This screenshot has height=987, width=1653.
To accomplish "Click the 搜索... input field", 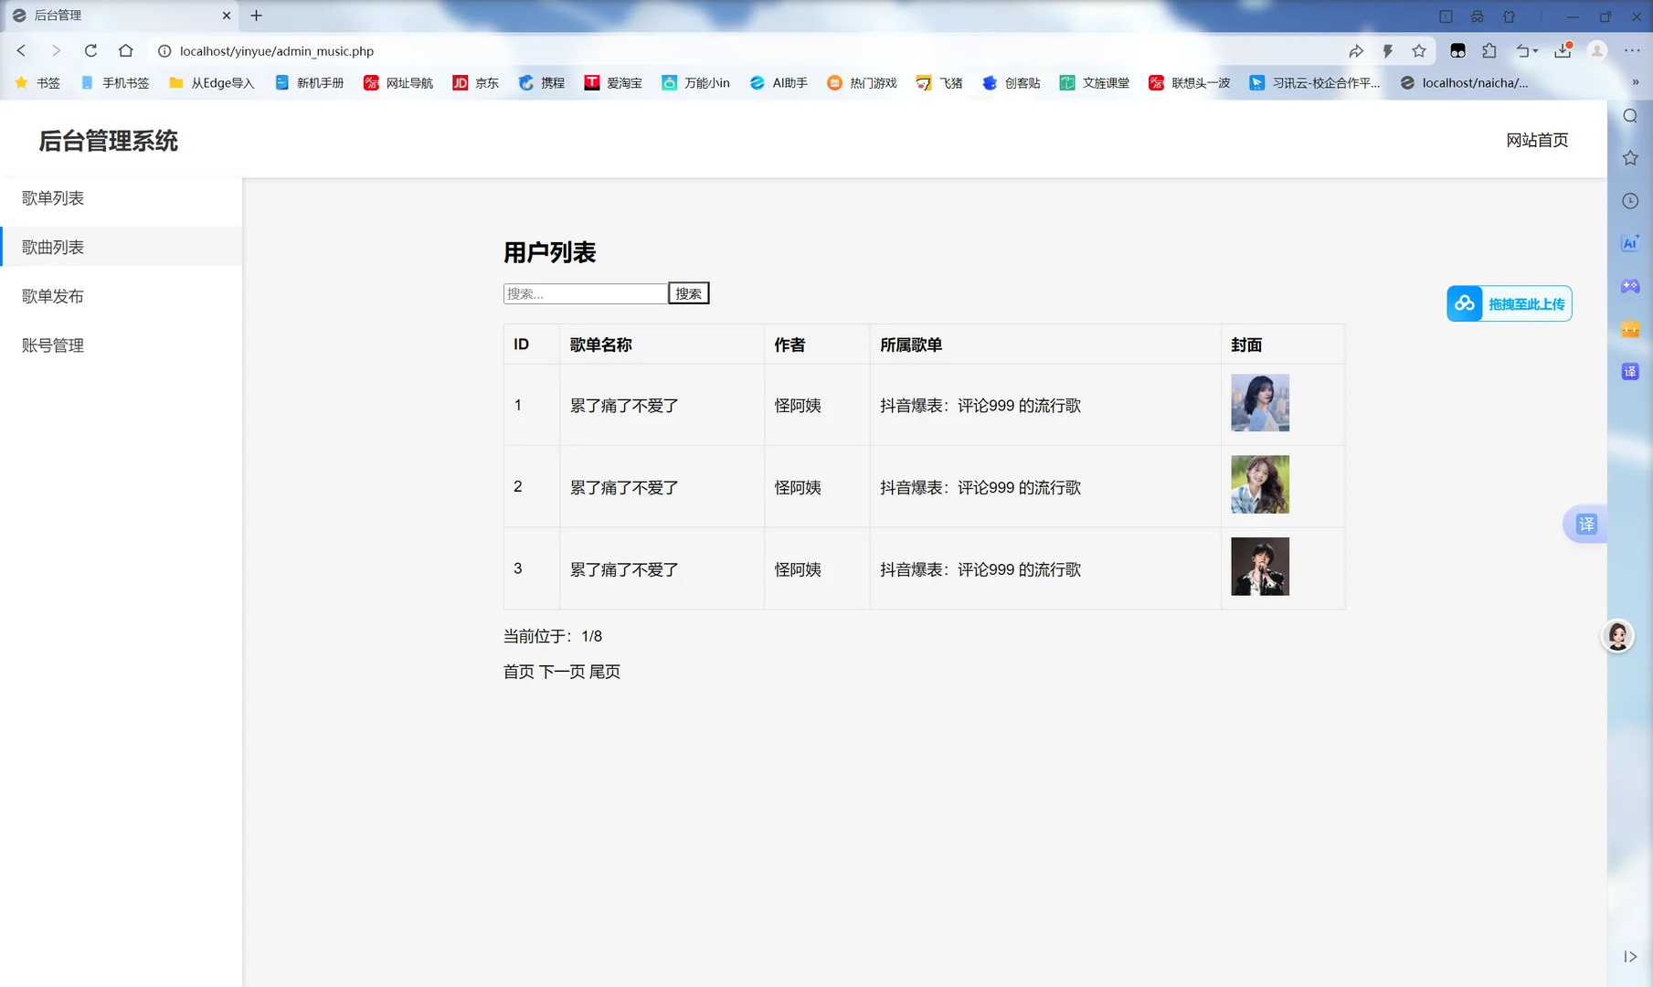I will click(x=585, y=292).
